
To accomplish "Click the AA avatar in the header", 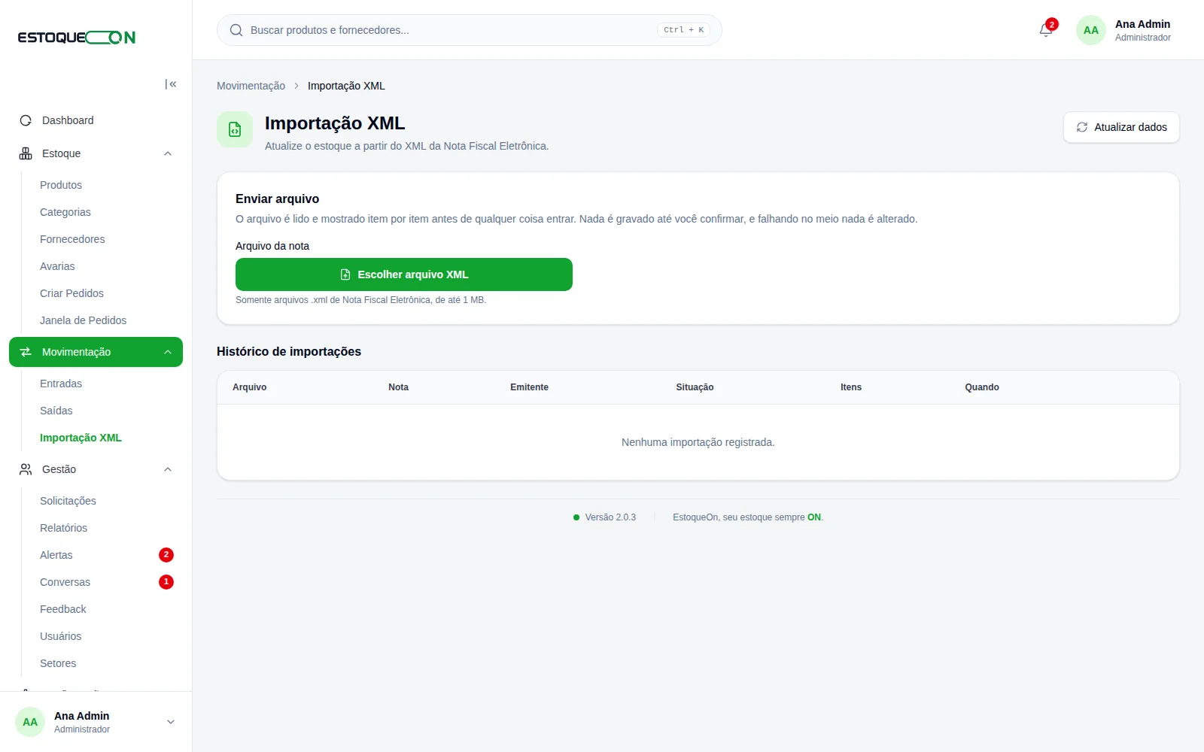I will 1091,30.
